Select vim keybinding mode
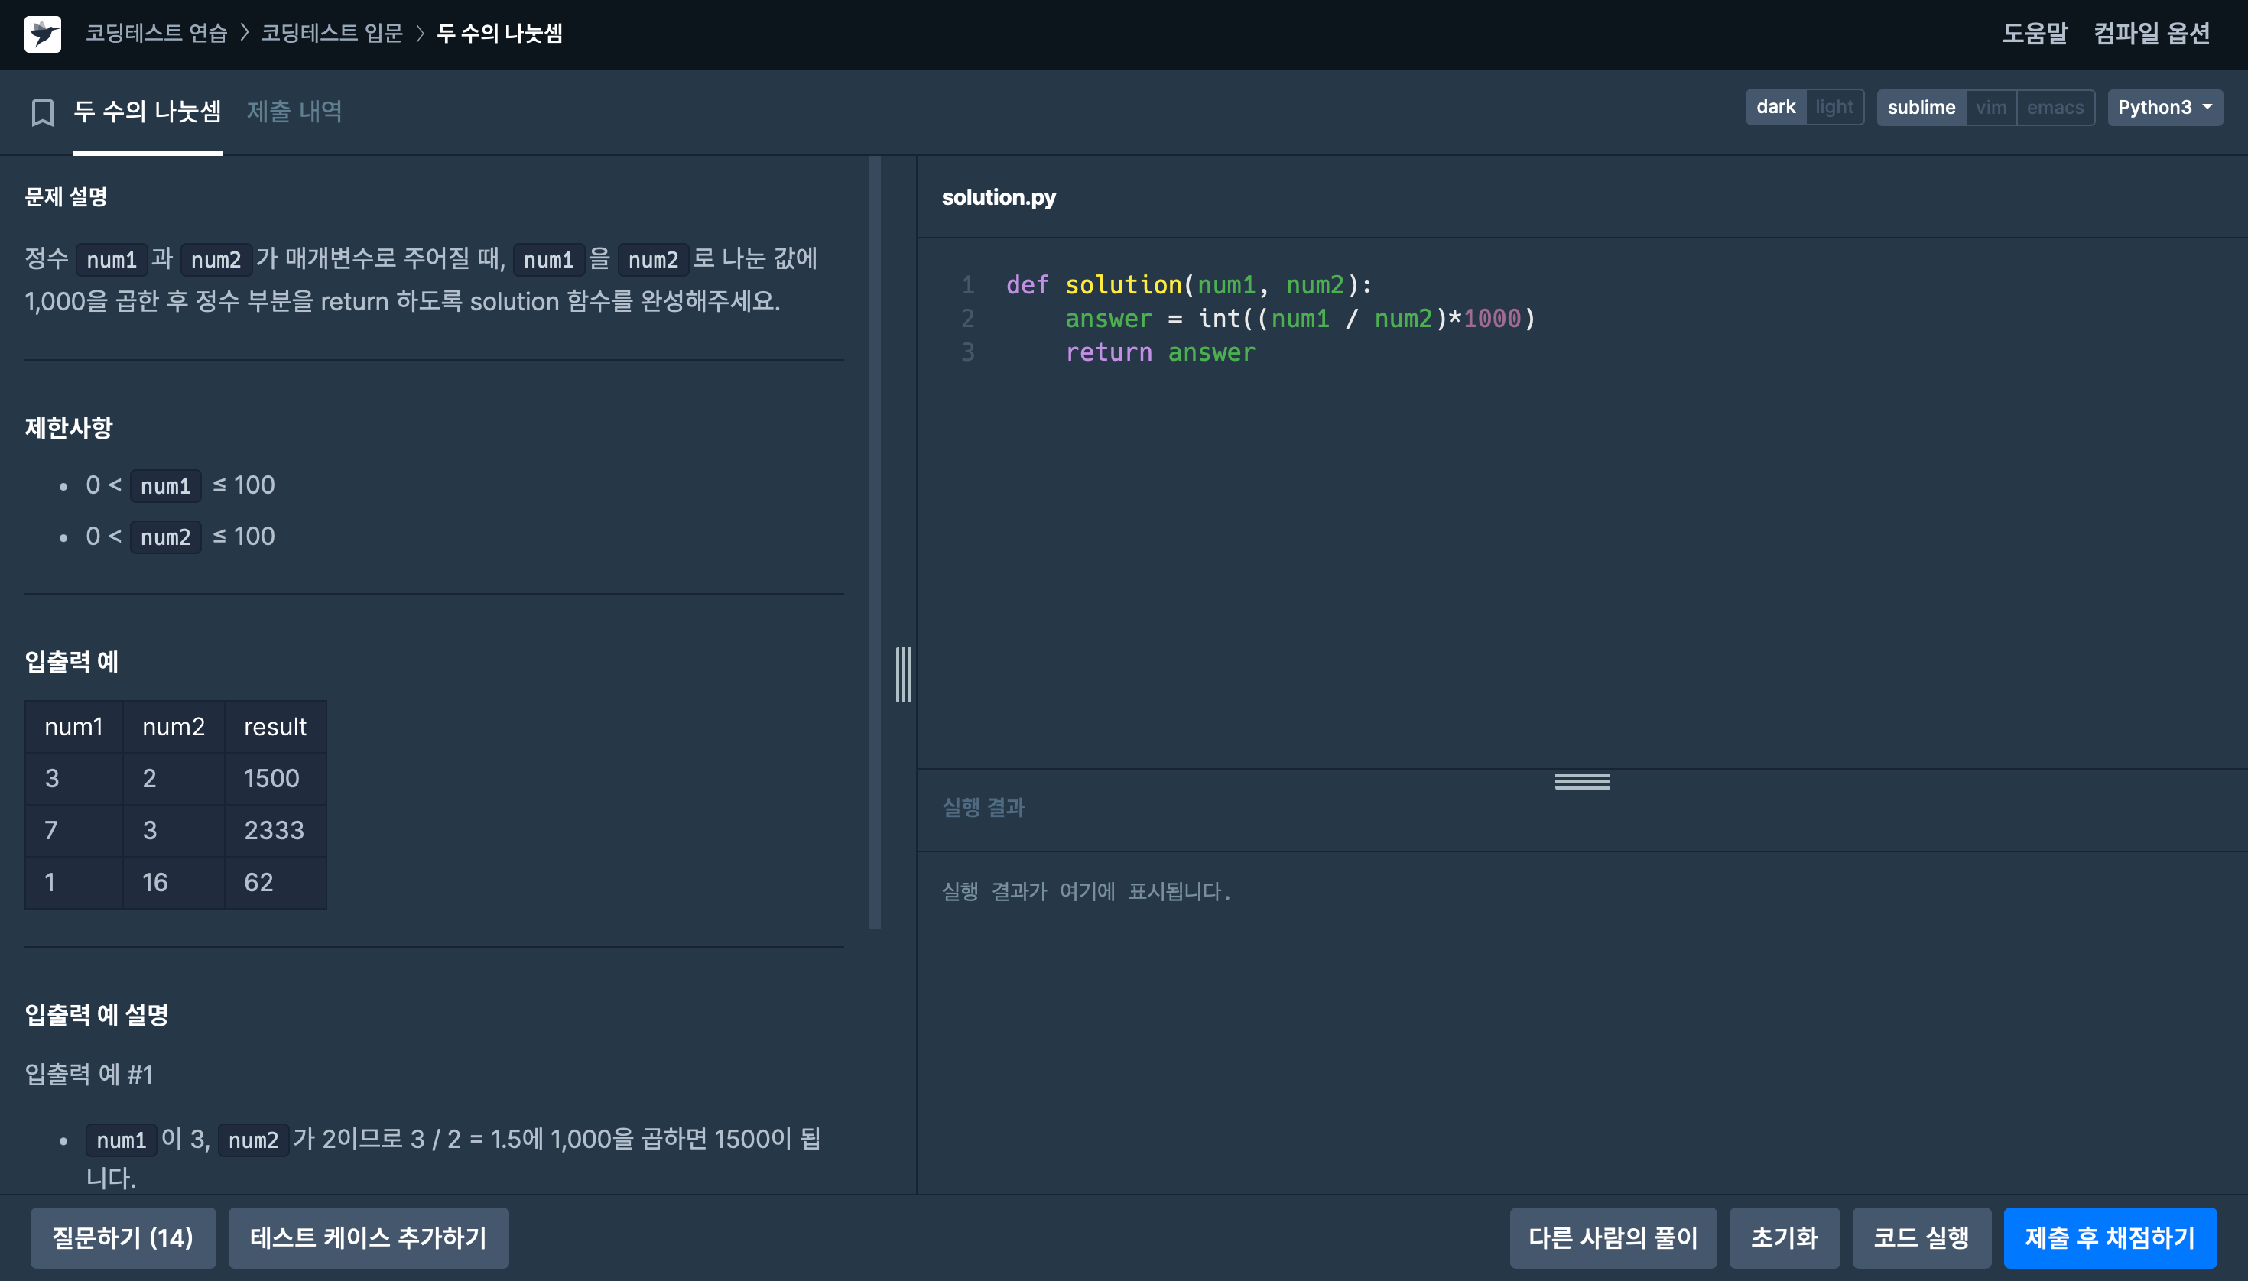 click(x=1991, y=107)
